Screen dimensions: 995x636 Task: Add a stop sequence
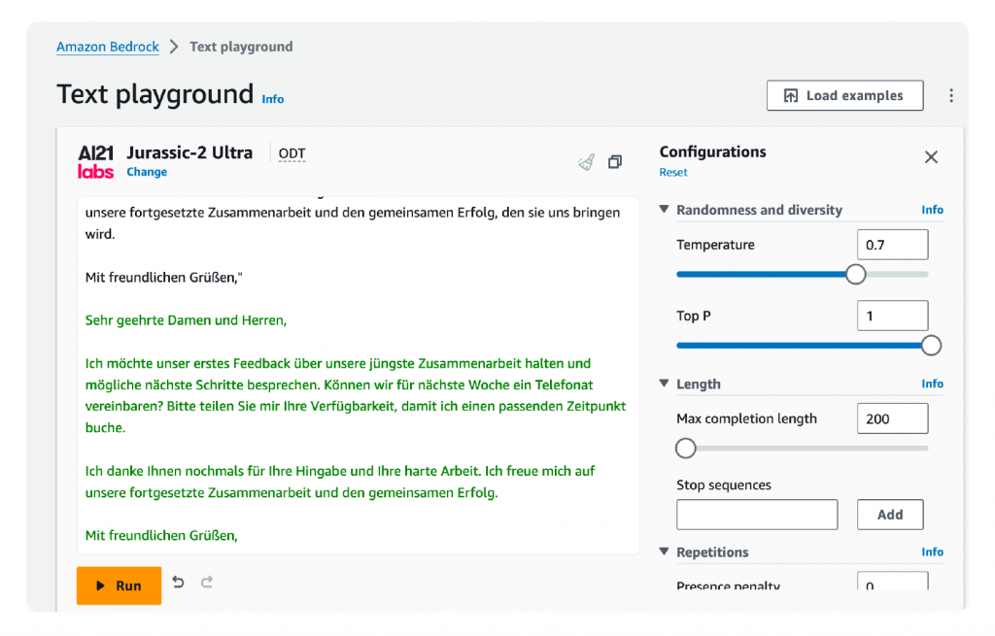[889, 514]
